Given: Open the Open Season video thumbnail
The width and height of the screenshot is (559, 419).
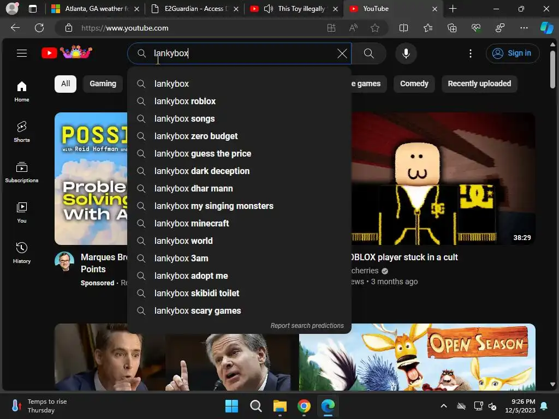Looking at the screenshot, I should click(417, 357).
